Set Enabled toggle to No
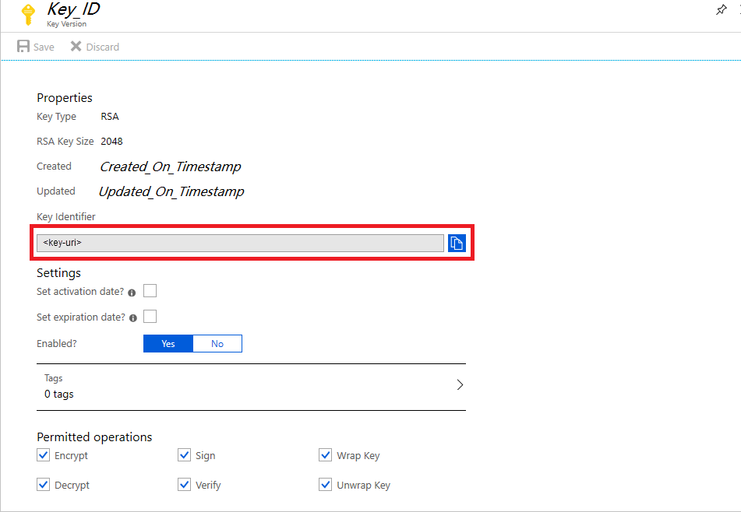 click(x=217, y=343)
